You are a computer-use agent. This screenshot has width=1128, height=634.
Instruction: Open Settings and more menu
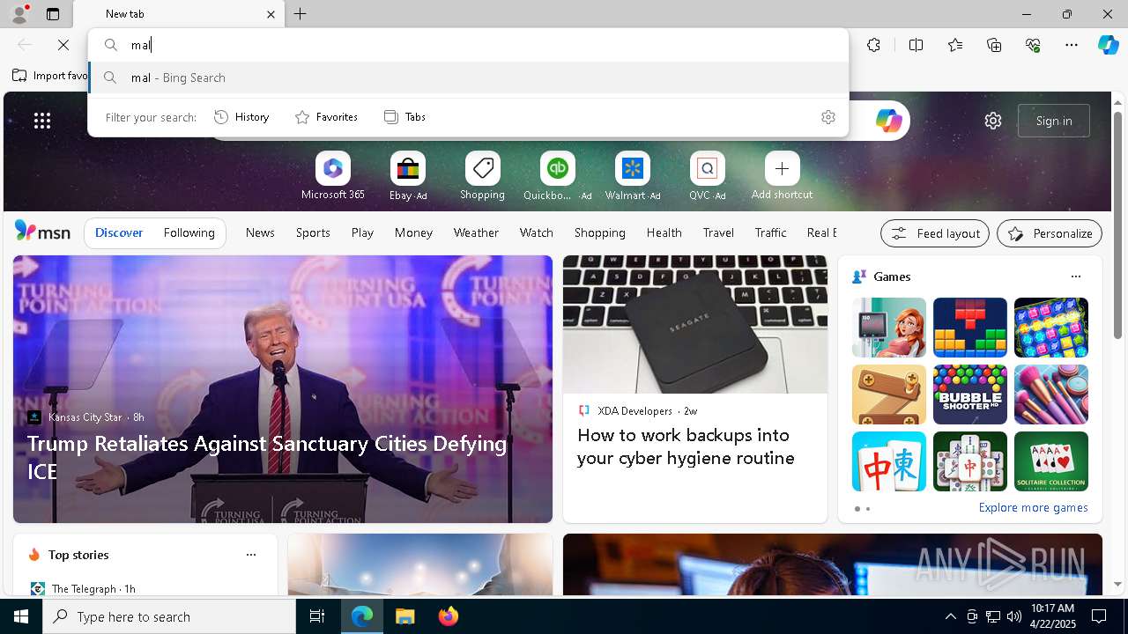[x=1072, y=45]
